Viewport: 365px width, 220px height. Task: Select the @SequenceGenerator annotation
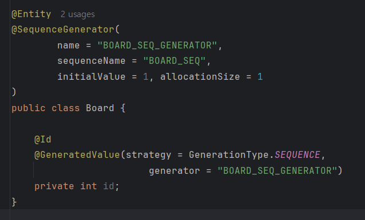pos(63,30)
